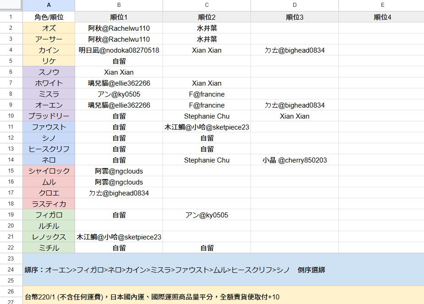This screenshot has height=304, width=424.
Task: Click 'アン@ky0505' in the ミスラ row
Action: 119,94
